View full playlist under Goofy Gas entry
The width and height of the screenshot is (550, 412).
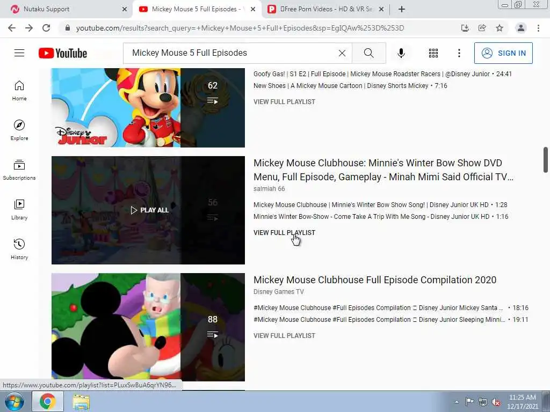(x=285, y=102)
